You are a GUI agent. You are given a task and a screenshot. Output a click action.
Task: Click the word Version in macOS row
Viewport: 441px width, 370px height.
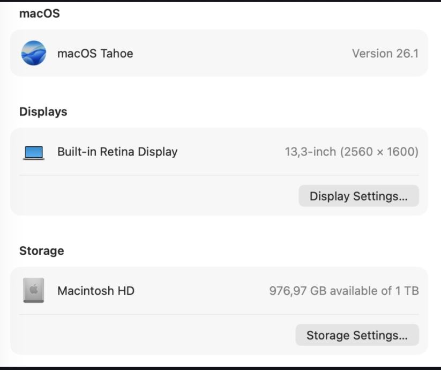(x=372, y=54)
